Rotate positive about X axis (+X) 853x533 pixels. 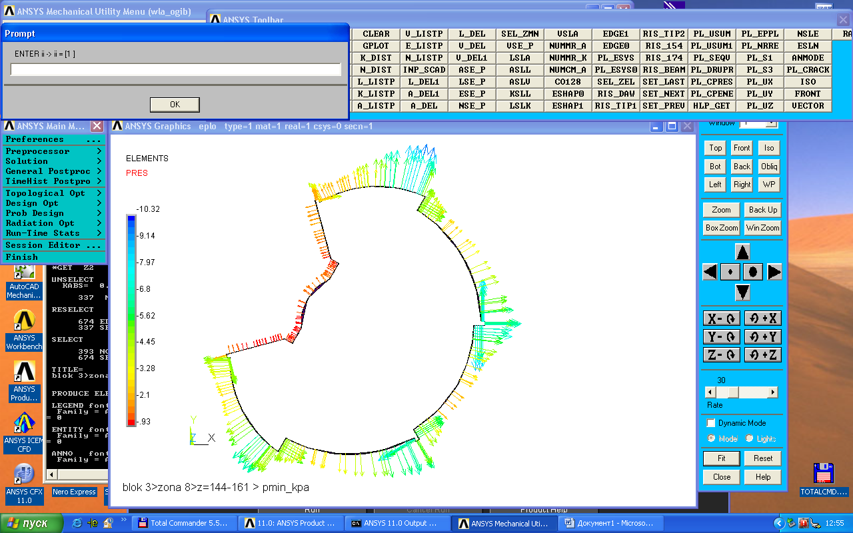click(x=763, y=318)
